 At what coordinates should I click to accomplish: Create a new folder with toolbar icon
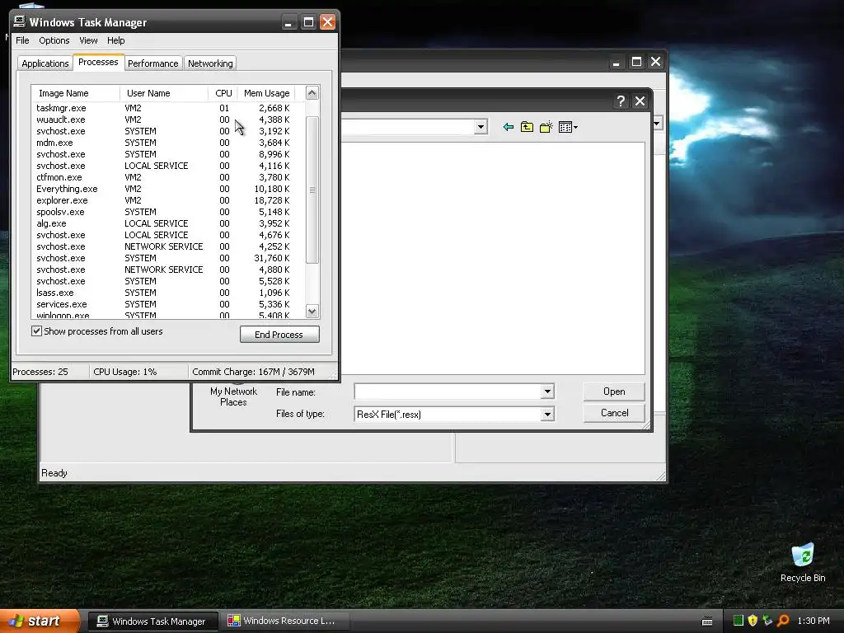click(546, 127)
